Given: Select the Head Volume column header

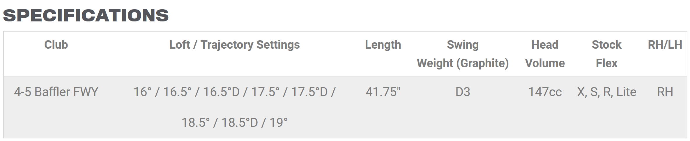Looking at the screenshot, I should click(545, 54).
